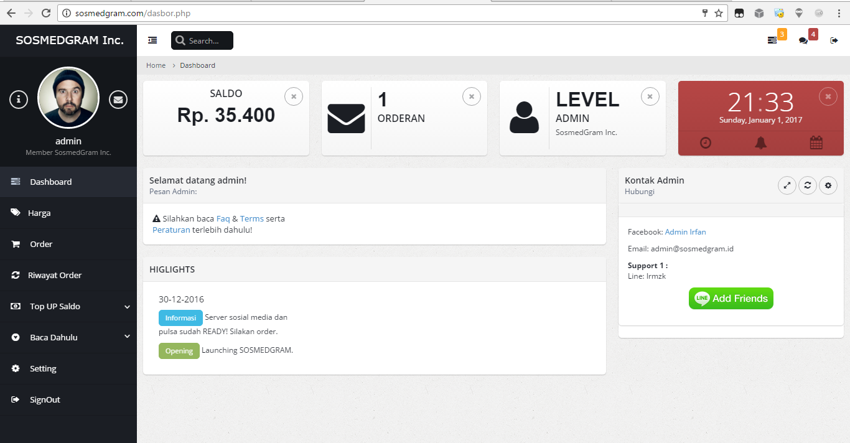This screenshot has height=443, width=850.
Task: Click the browser back arrow
Action: click(12, 13)
